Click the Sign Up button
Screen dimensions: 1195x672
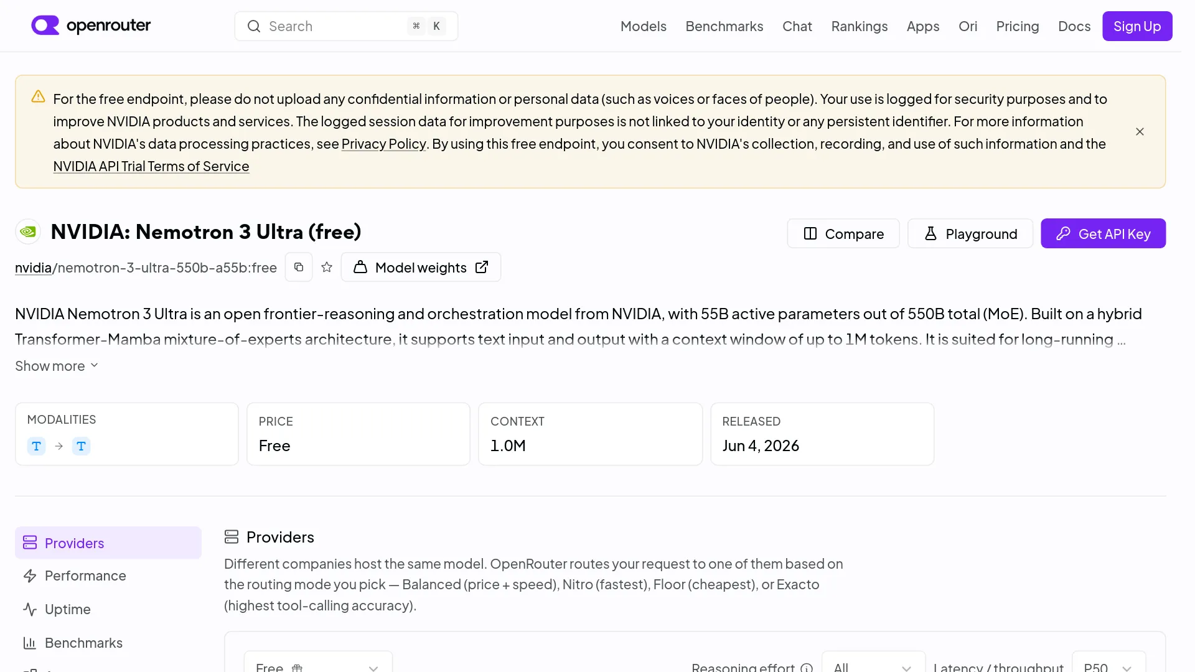1137,26
